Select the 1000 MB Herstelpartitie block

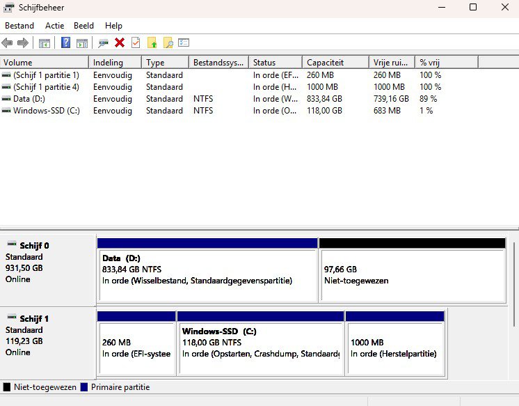click(x=394, y=348)
